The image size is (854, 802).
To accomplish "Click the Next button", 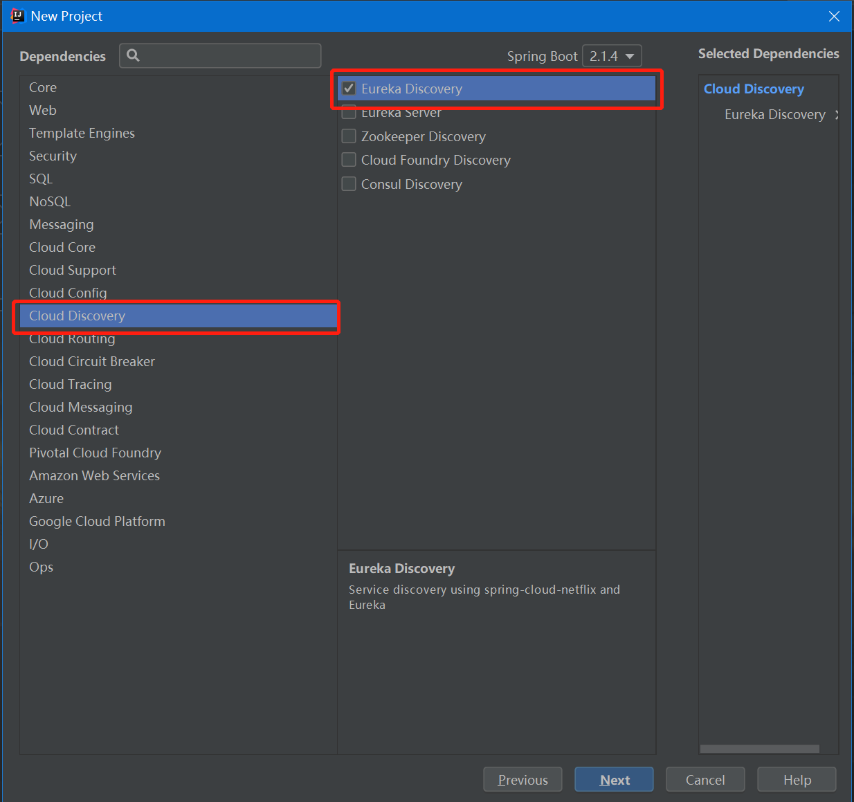I will 614,780.
